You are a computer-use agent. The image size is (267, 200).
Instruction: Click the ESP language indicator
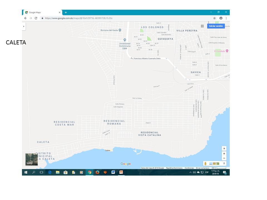(207, 172)
